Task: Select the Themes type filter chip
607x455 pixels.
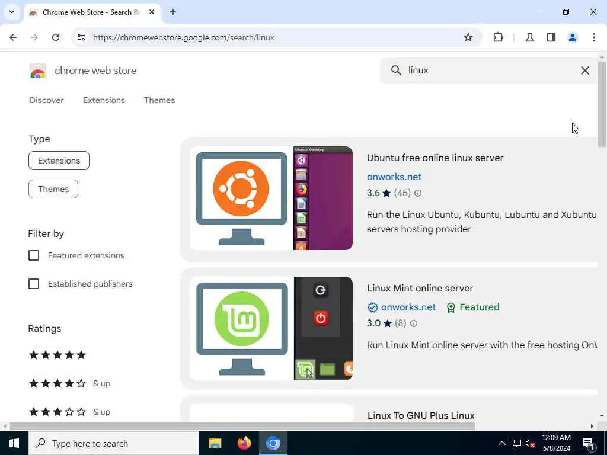Action: click(53, 189)
